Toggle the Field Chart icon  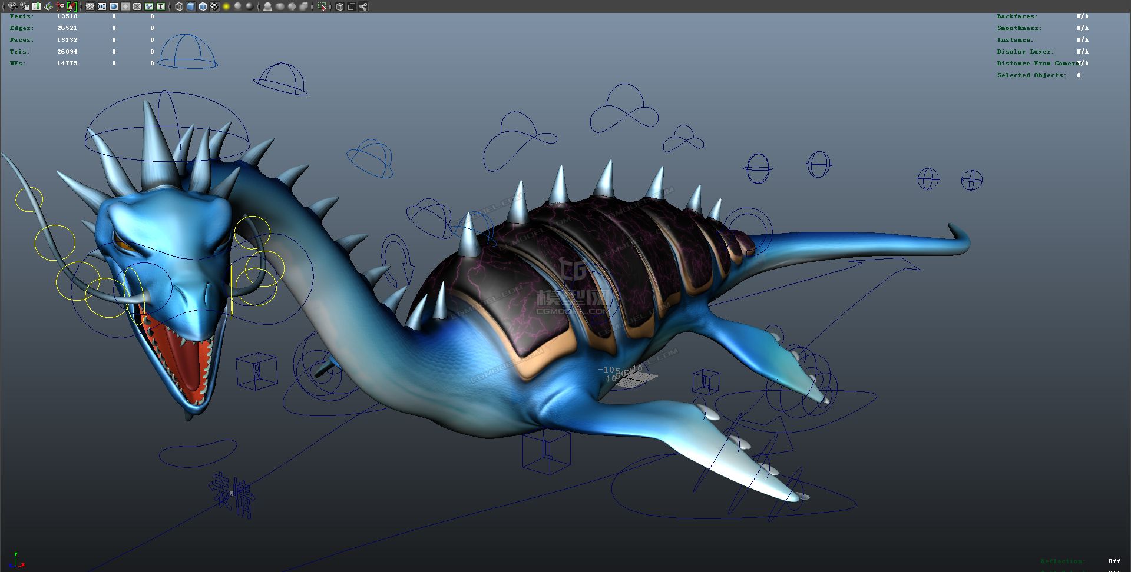[137, 6]
